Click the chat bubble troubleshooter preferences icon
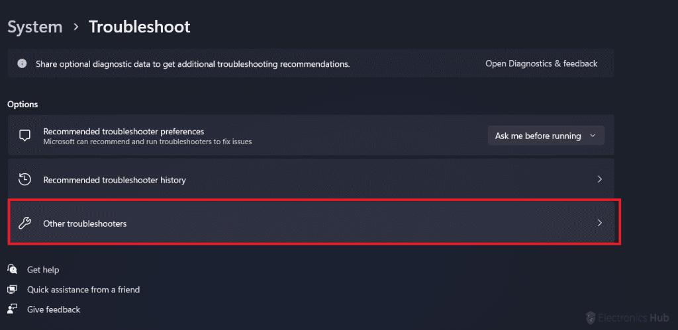Viewport: 678px width, 330px height. [x=25, y=136]
